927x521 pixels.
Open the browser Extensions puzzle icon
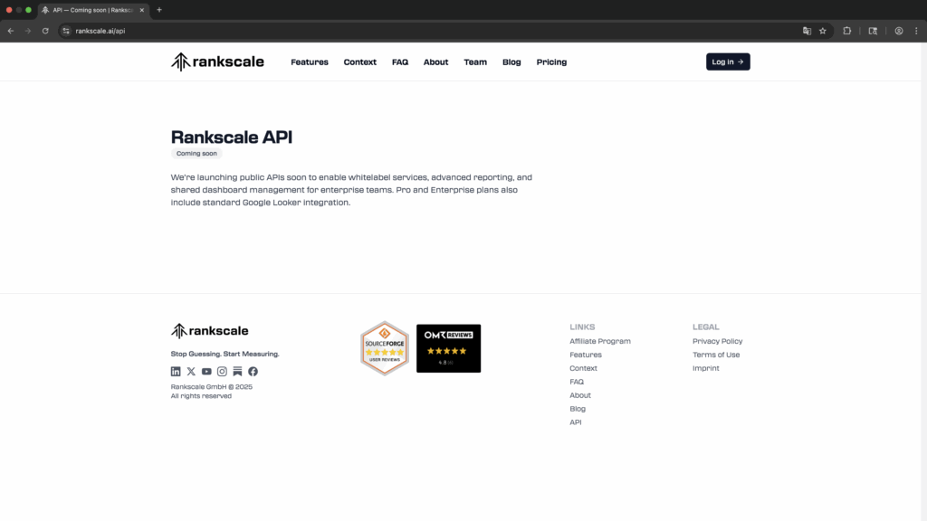tap(847, 31)
